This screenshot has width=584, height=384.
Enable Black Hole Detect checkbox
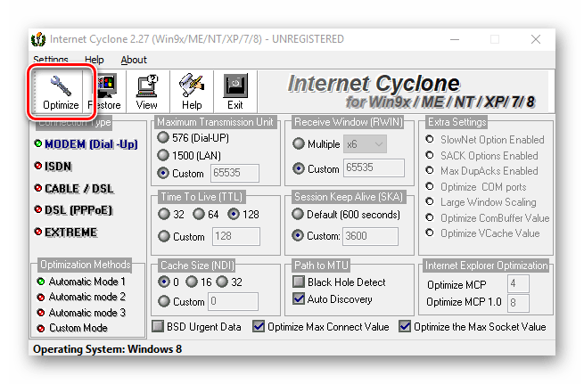(x=299, y=282)
